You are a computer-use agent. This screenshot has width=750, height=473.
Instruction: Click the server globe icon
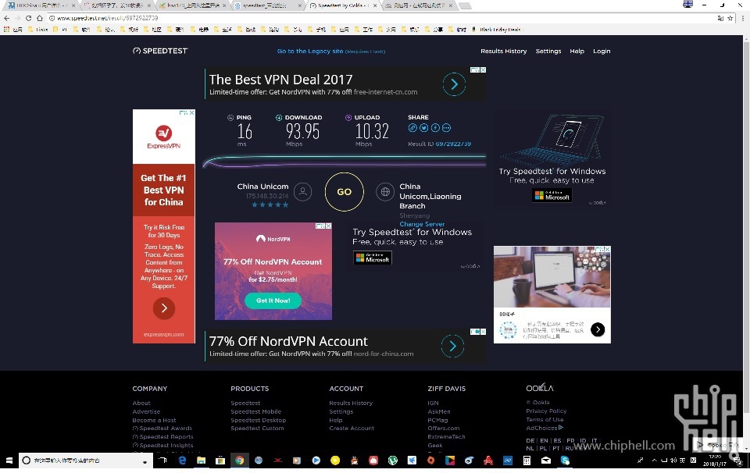(x=385, y=191)
